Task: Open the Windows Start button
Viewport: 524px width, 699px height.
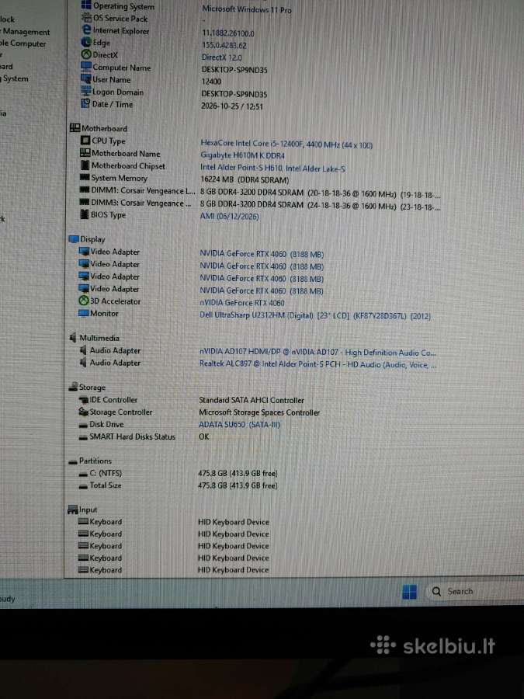Action: pyautogui.click(x=409, y=592)
